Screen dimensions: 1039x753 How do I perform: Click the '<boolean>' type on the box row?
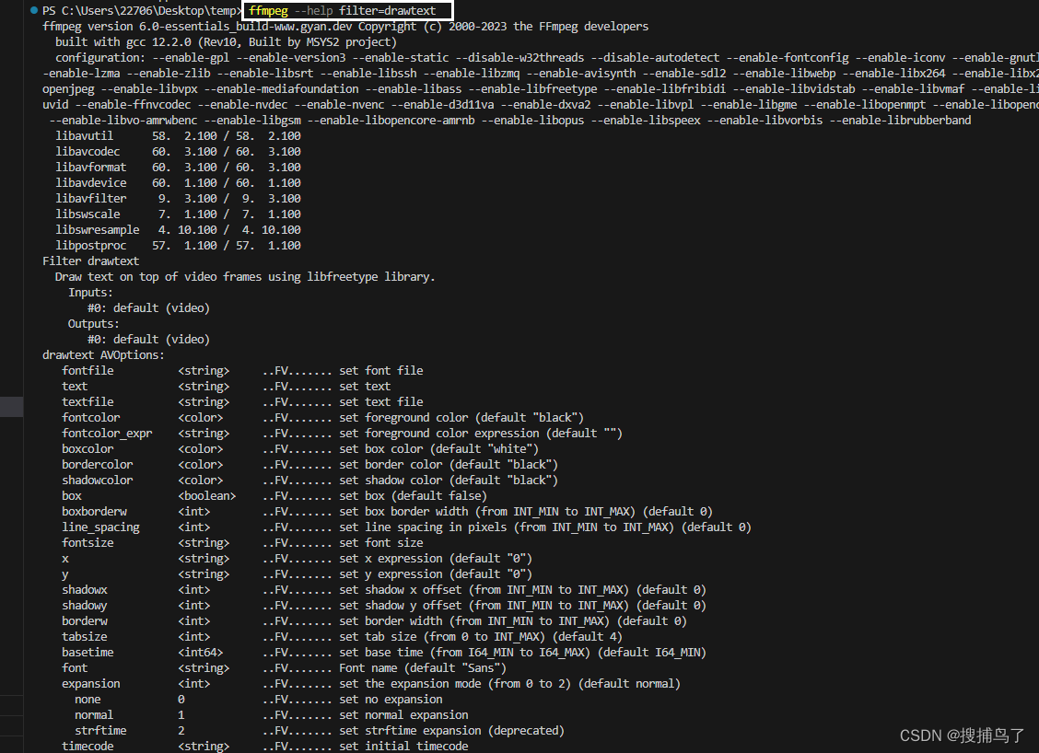tap(206, 496)
